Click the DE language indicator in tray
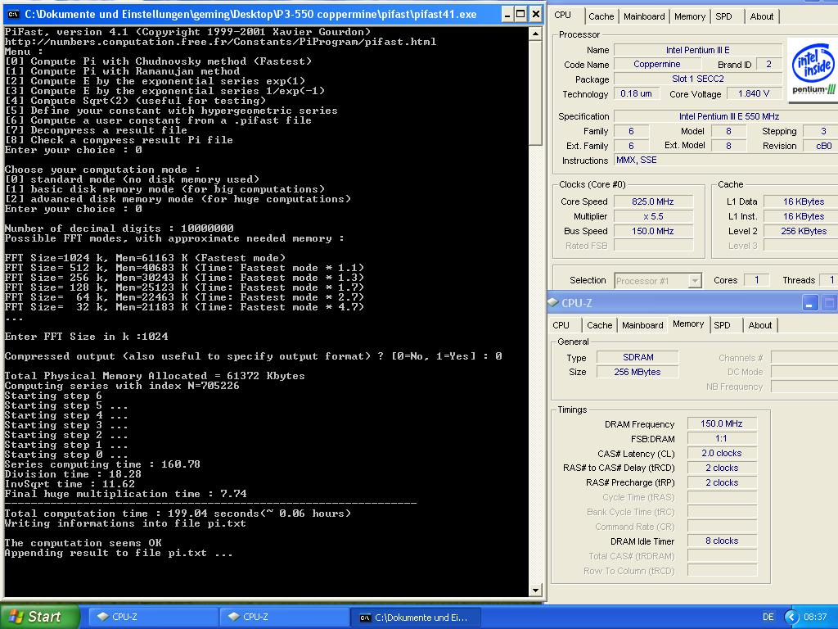The image size is (838, 629). [x=768, y=617]
